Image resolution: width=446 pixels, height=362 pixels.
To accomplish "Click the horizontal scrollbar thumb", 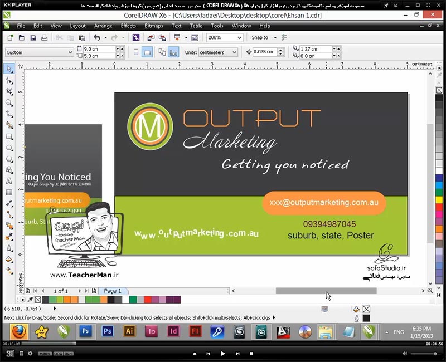I will tap(326, 291).
